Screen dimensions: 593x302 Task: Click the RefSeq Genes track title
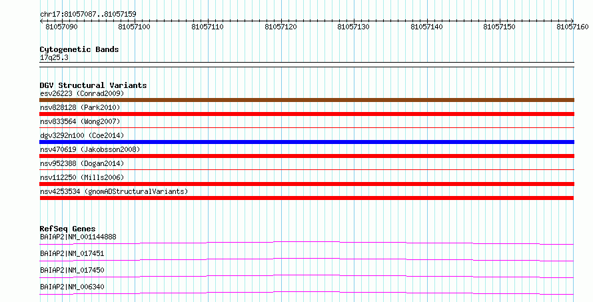pos(67,229)
